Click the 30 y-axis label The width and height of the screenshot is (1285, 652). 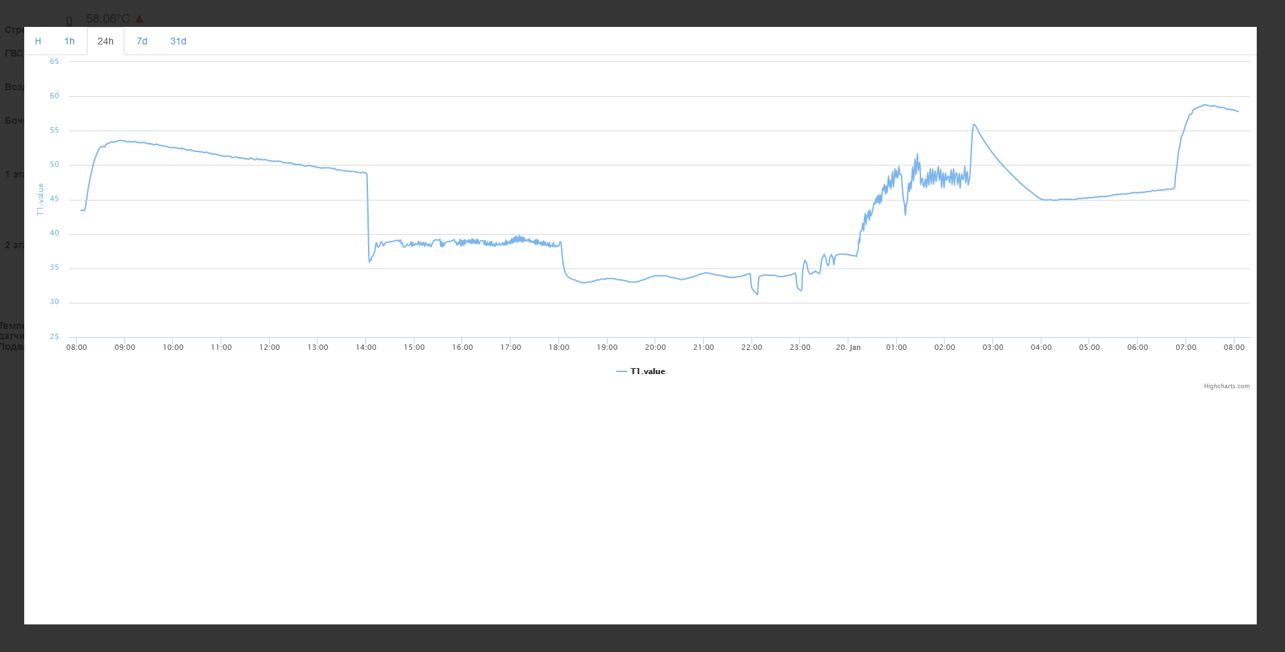click(x=54, y=301)
